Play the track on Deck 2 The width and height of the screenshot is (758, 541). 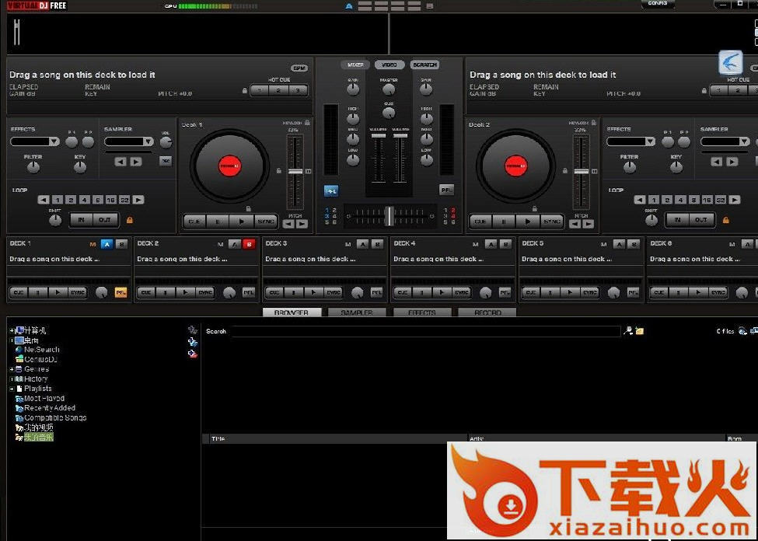pyautogui.click(x=528, y=222)
